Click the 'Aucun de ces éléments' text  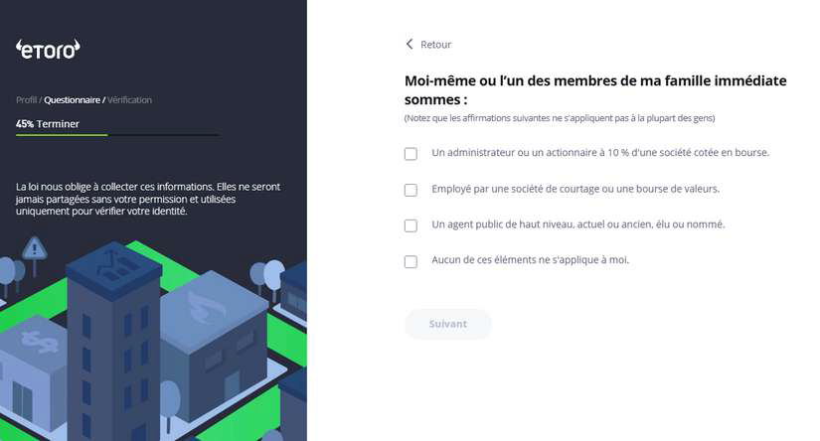pyautogui.click(x=530, y=260)
